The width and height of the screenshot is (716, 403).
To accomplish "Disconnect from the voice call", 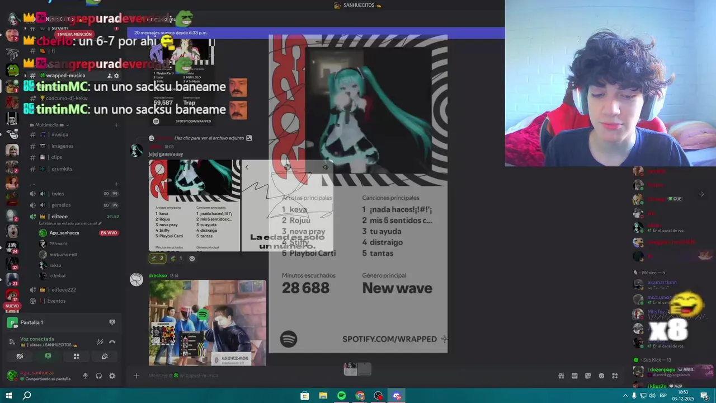I will point(112,342).
